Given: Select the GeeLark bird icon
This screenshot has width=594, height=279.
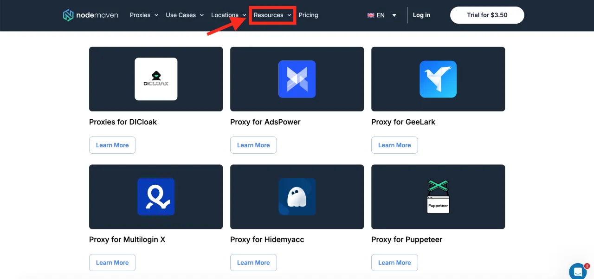Looking at the screenshot, I should pyautogui.click(x=438, y=79).
